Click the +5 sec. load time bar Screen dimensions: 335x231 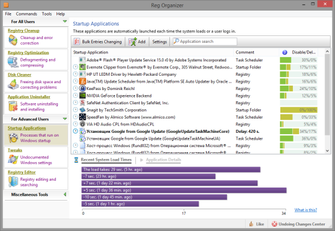pos(184,190)
